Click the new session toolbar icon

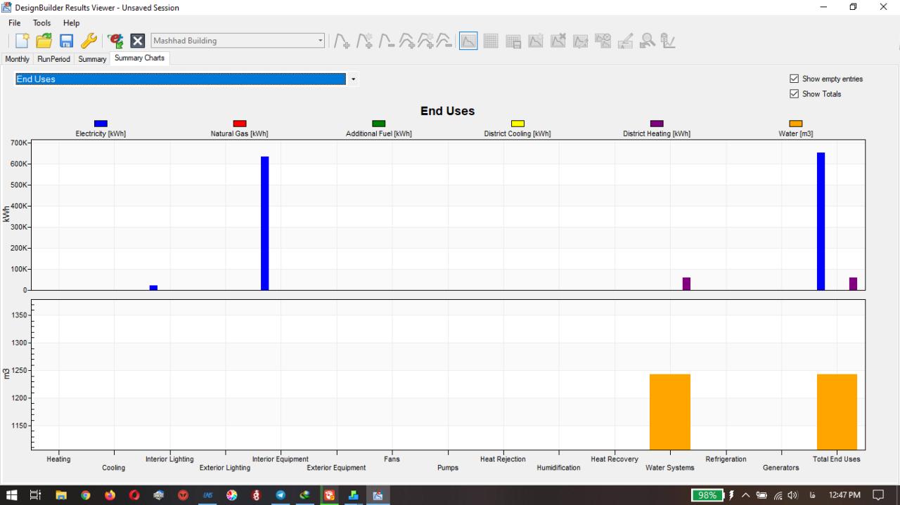[23, 41]
